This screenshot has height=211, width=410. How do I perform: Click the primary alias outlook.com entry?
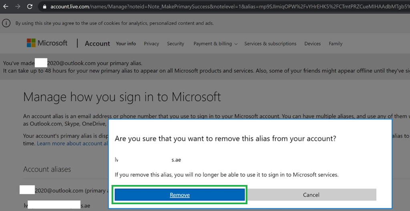click(64, 191)
